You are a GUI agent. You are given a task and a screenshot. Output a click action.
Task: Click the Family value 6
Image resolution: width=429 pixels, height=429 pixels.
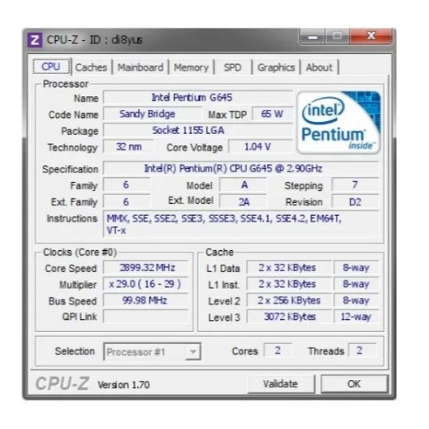click(x=127, y=185)
